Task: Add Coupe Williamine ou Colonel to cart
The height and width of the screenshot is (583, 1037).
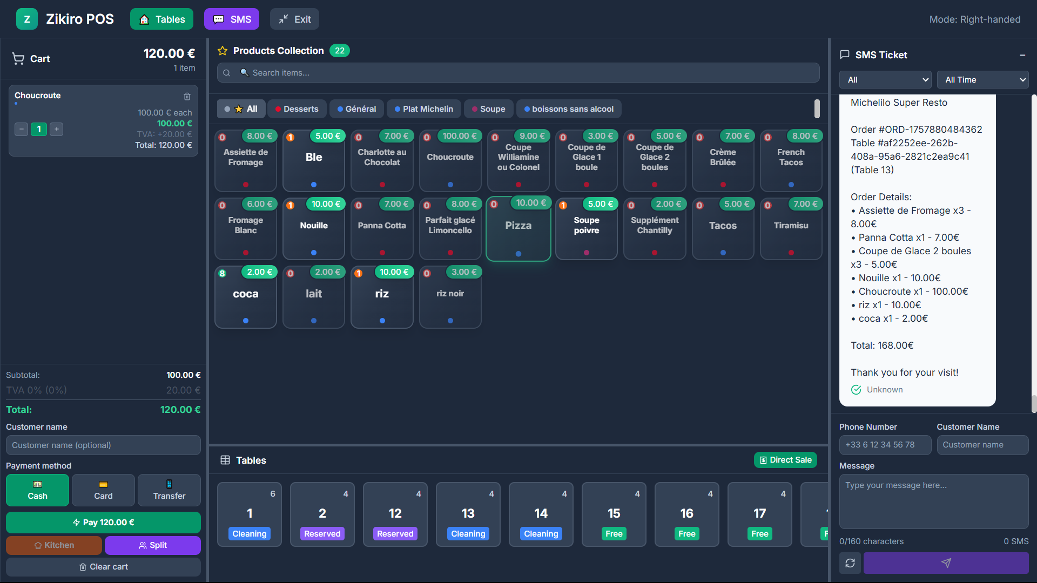Action: [518, 161]
